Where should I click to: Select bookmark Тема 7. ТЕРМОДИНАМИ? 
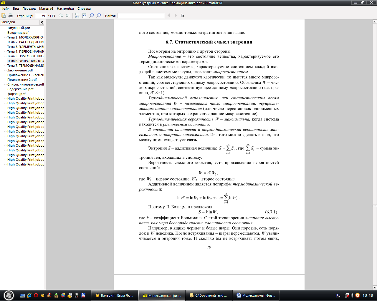point(25,66)
